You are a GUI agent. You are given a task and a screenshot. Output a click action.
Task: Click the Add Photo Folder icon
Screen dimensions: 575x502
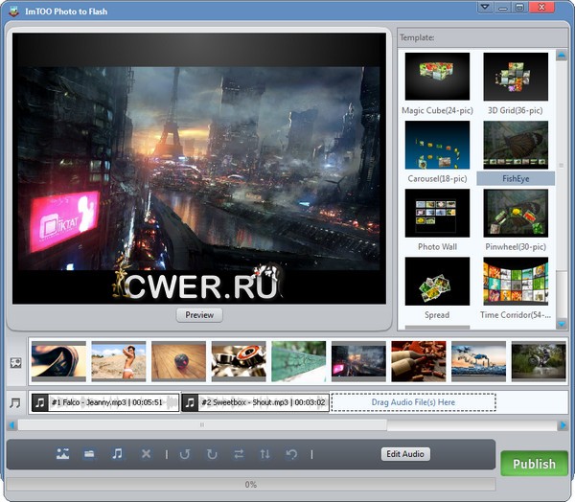coord(89,454)
